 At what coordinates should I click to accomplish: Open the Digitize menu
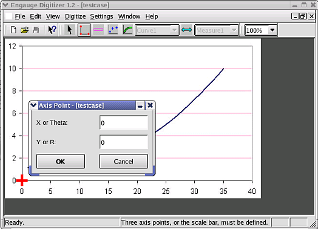pos(75,16)
